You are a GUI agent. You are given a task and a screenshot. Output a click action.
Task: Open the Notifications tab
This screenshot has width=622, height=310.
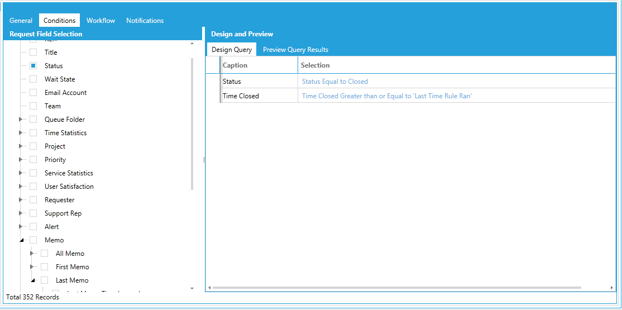145,20
